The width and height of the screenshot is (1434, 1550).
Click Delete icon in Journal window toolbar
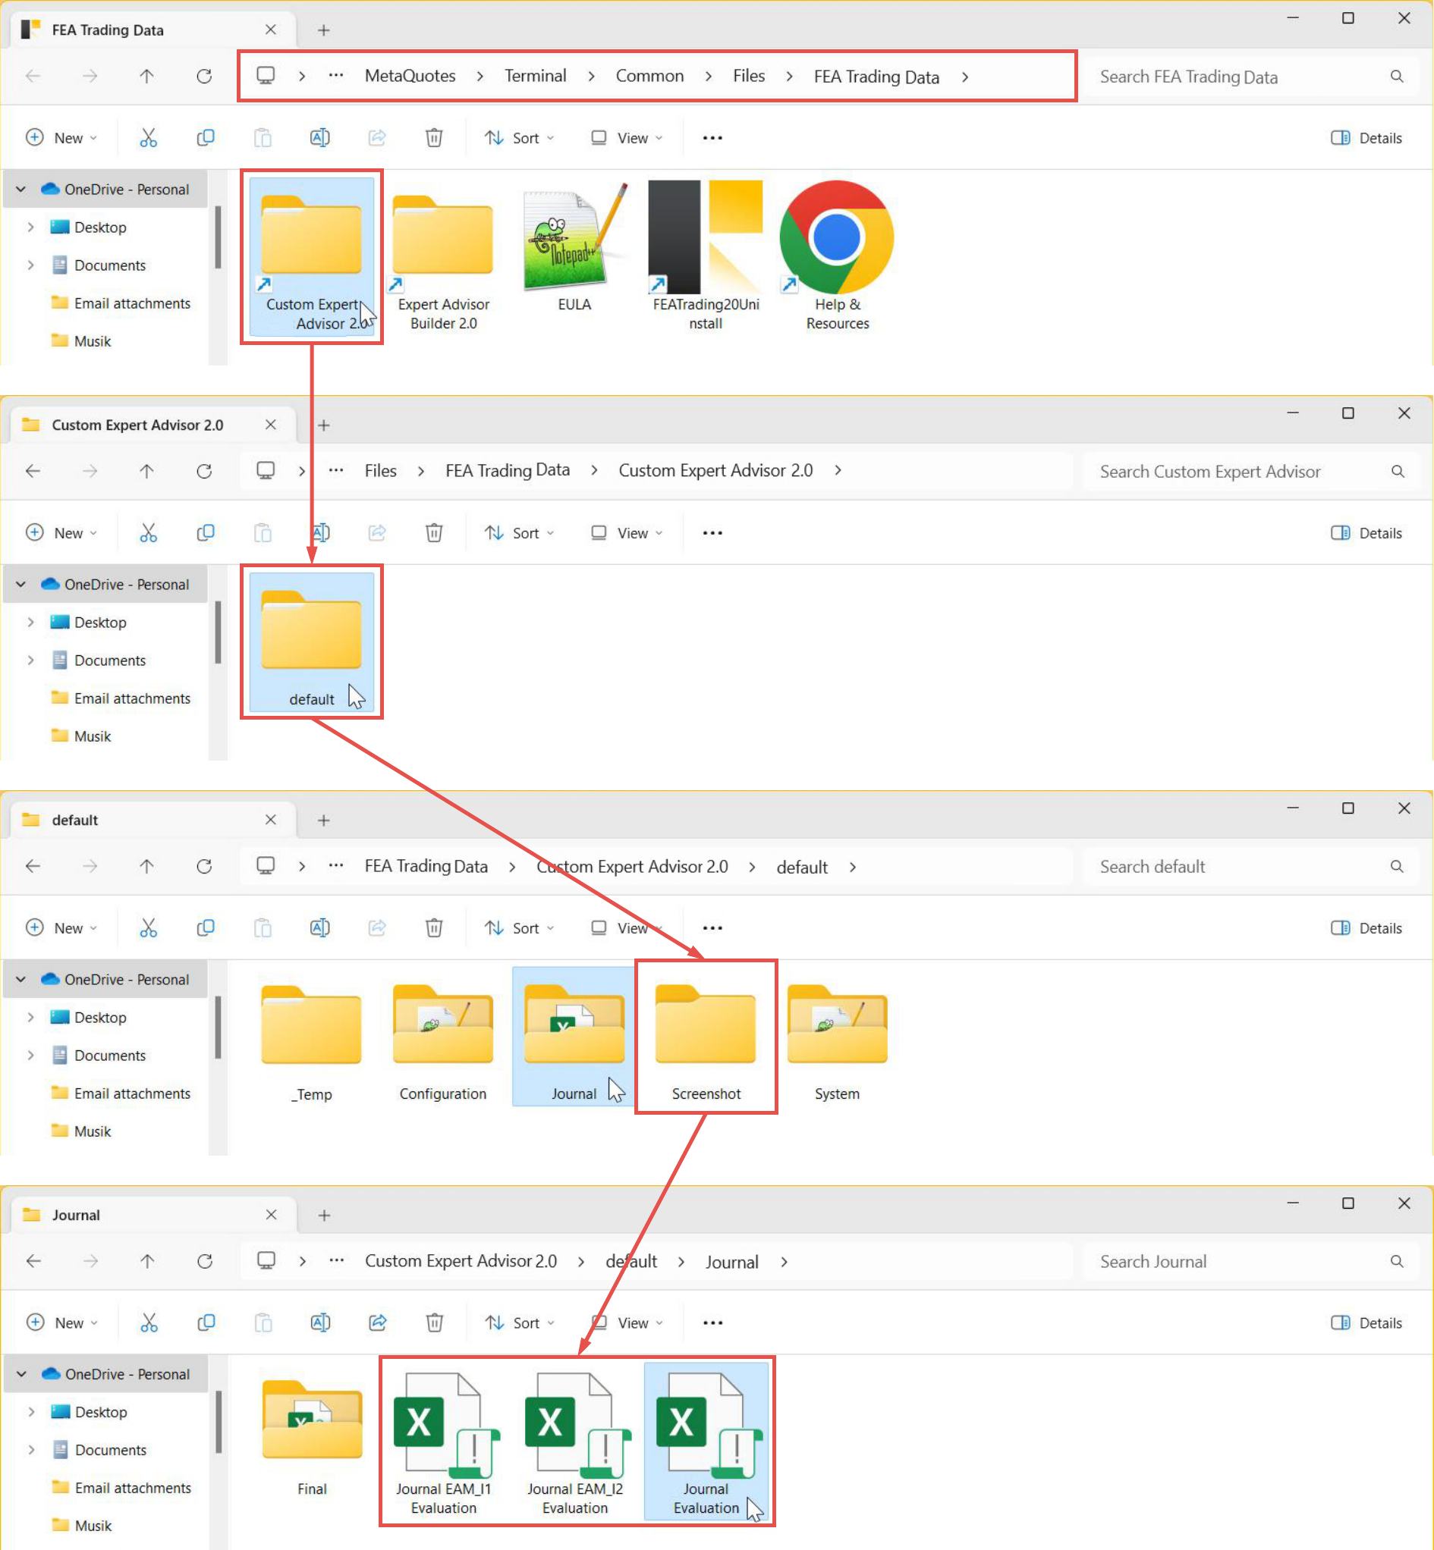[x=435, y=1323]
